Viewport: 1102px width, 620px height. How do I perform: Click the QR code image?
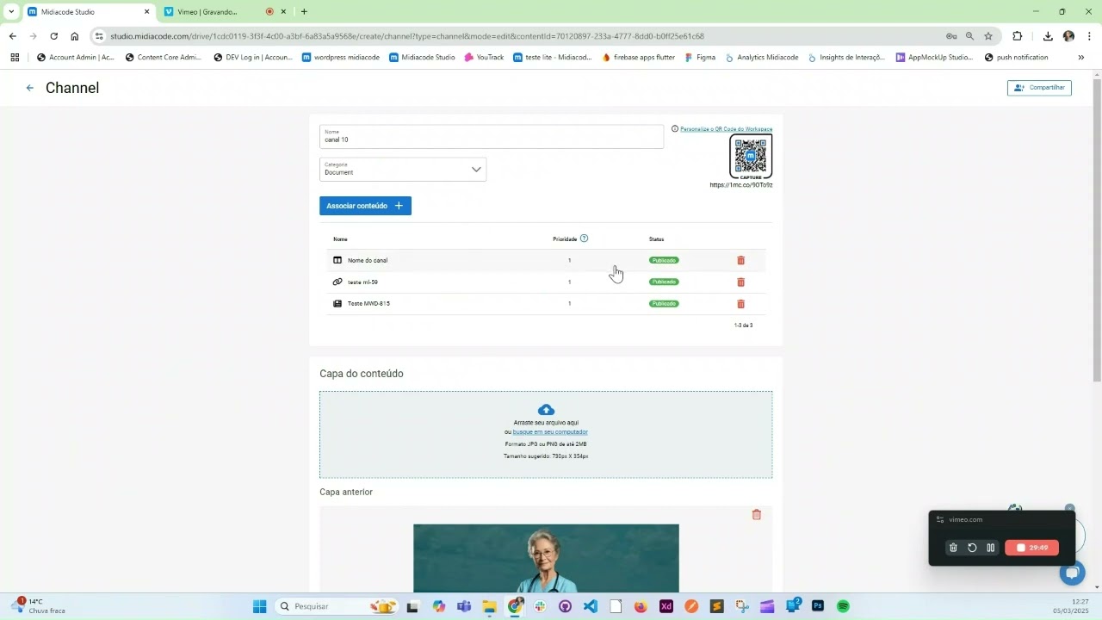(751, 158)
